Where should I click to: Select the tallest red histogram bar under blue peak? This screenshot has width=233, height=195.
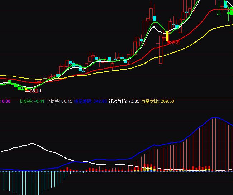215,143
